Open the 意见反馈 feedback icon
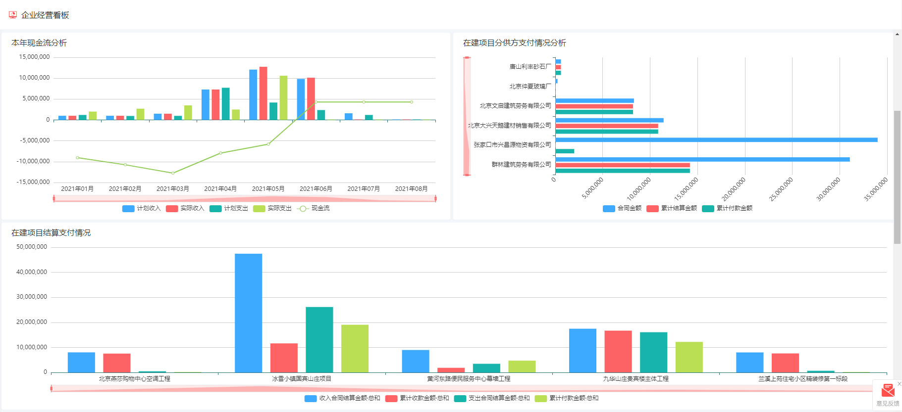The height and width of the screenshot is (412, 902). point(888,391)
